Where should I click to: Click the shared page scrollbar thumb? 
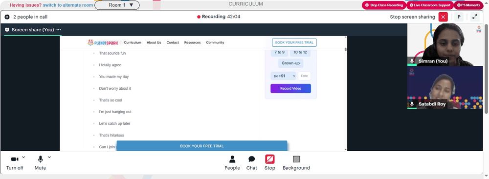[346, 49]
